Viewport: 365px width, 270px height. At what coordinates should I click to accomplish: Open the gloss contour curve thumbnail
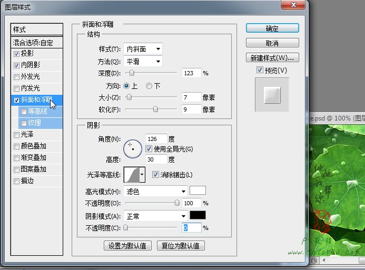coord(132,175)
